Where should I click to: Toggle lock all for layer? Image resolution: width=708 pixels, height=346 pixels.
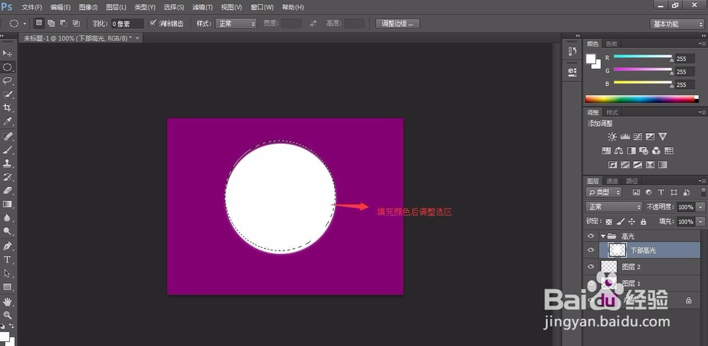click(643, 221)
